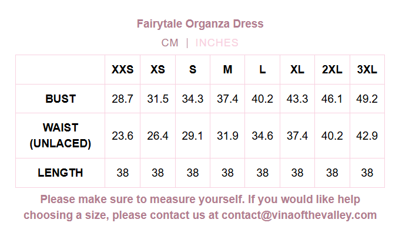Click the WAIST (UNLACED) row label
Screen dimensions: 399x243
pyautogui.click(x=61, y=136)
